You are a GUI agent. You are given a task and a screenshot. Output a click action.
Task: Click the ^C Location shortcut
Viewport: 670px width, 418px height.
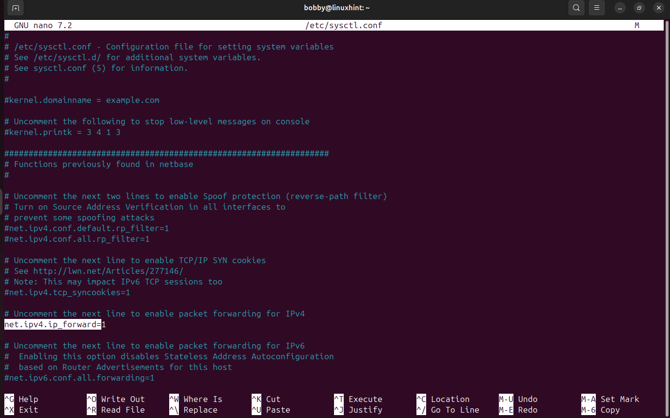(443, 399)
